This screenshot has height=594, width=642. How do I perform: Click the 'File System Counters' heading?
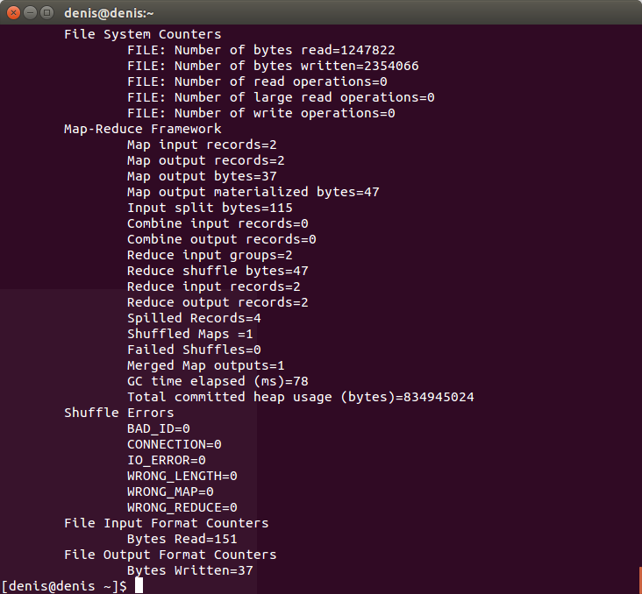click(142, 34)
